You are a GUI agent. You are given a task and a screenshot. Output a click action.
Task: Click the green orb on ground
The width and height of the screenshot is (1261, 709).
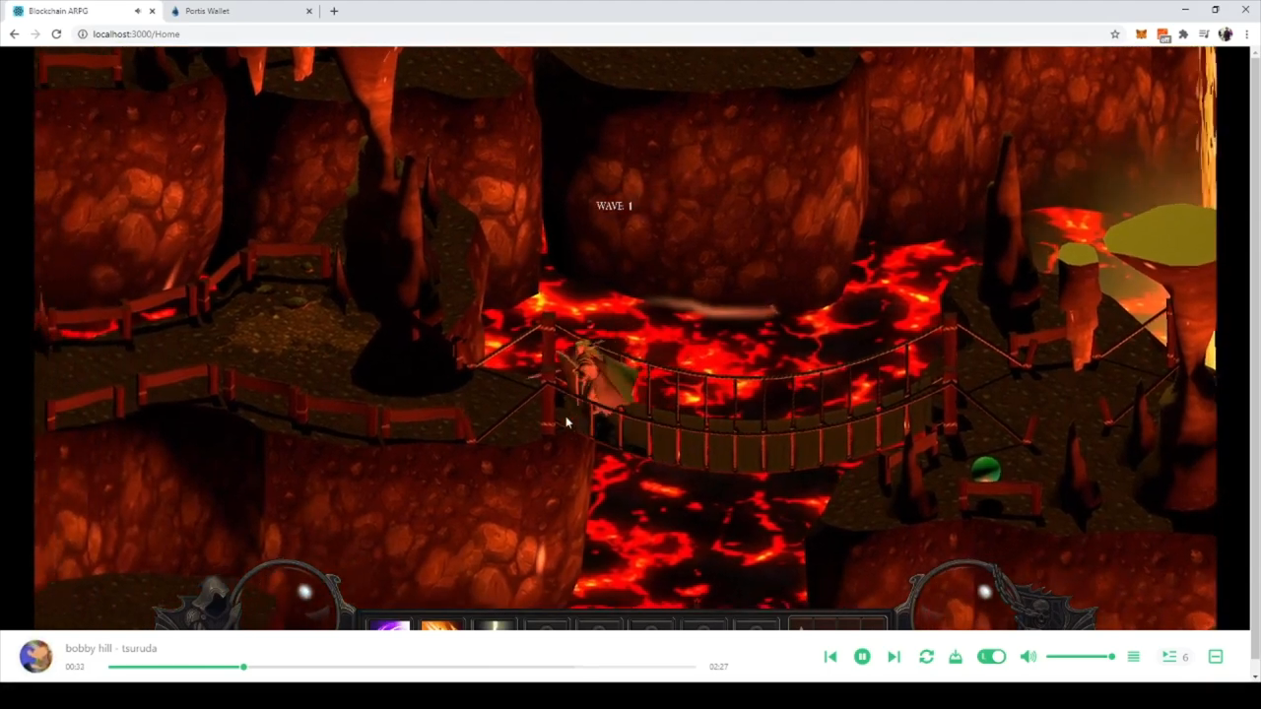click(x=986, y=470)
